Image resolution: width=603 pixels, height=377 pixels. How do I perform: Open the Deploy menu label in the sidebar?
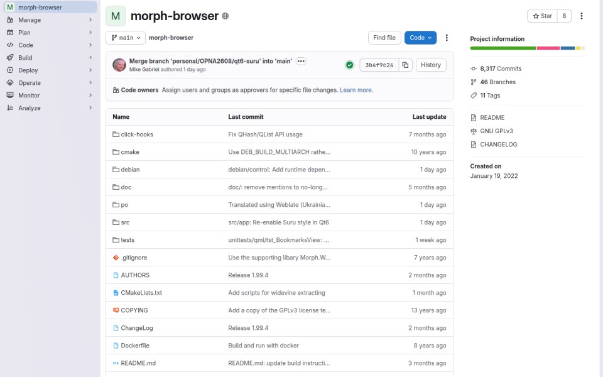point(28,70)
